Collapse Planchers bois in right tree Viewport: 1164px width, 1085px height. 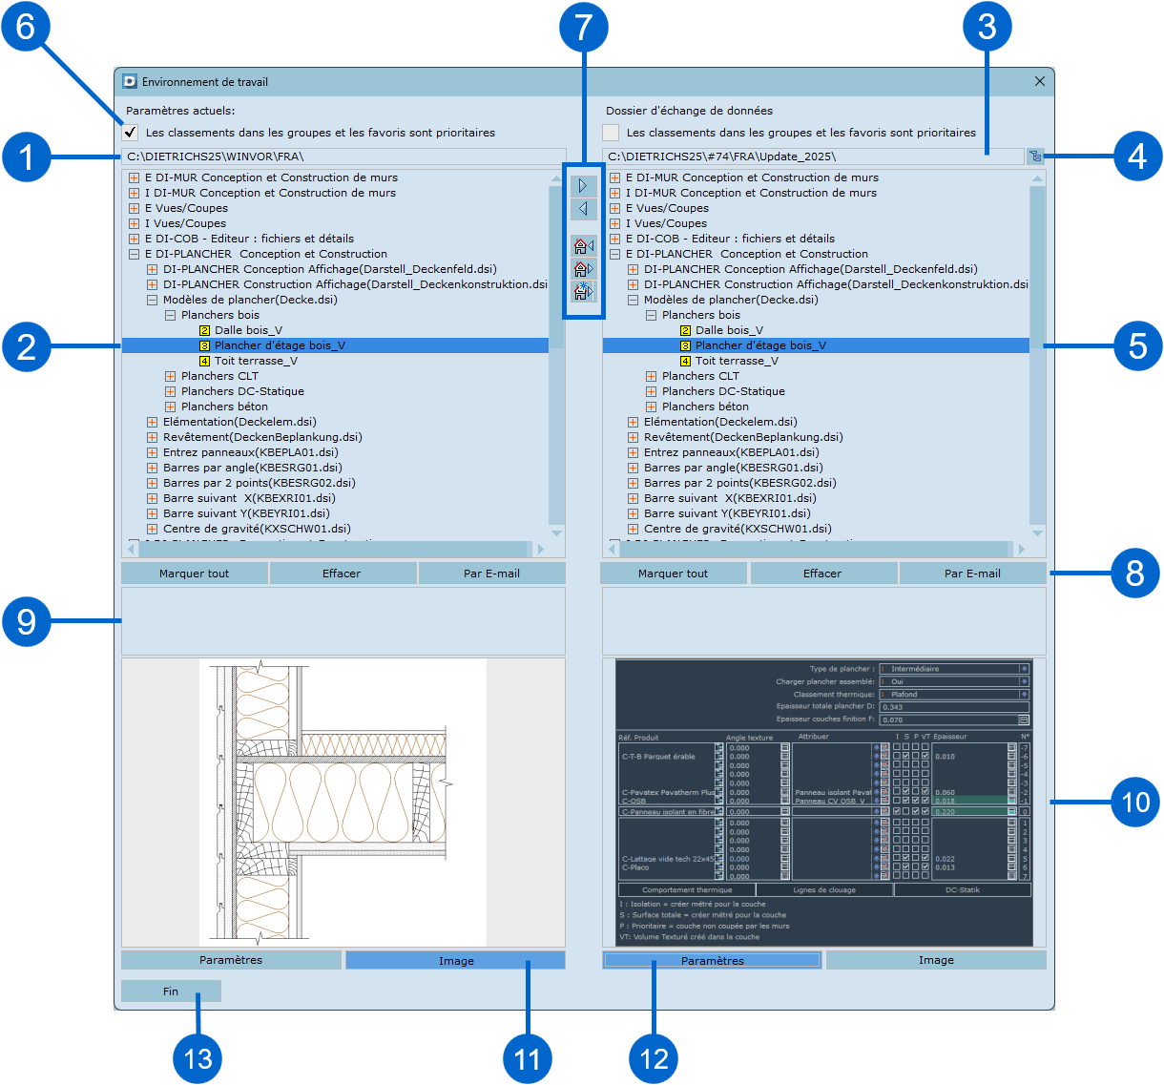click(x=651, y=315)
